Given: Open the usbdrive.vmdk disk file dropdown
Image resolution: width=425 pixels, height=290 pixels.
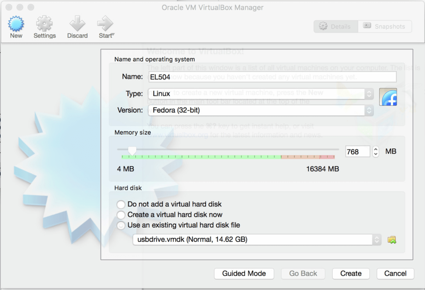Looking at the screenshot, I should [257, 240].
